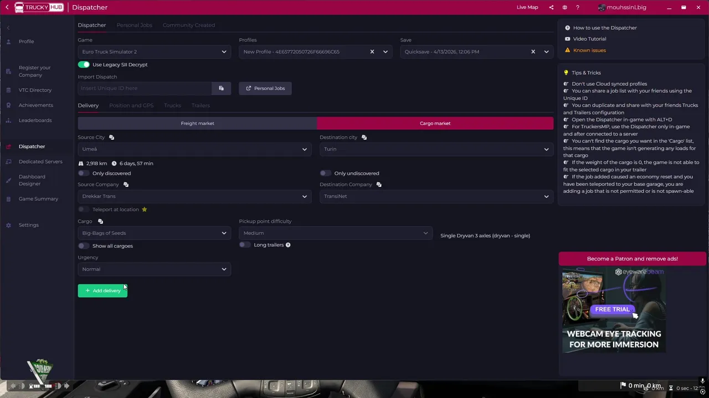Screen dimensions: 709x398
Task: Enable Only undiscovered toggle
Action: tap(325, 174)
